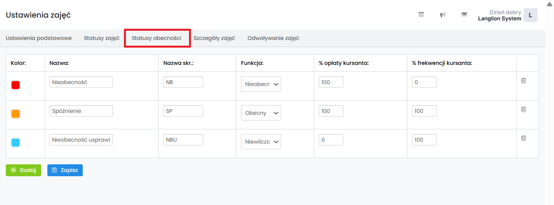
Task: Click the Nazwa skr. field containing SP
Action: [183, 111]
